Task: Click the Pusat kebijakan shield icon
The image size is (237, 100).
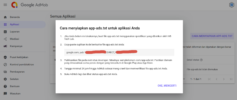Action: coord(5,57)
